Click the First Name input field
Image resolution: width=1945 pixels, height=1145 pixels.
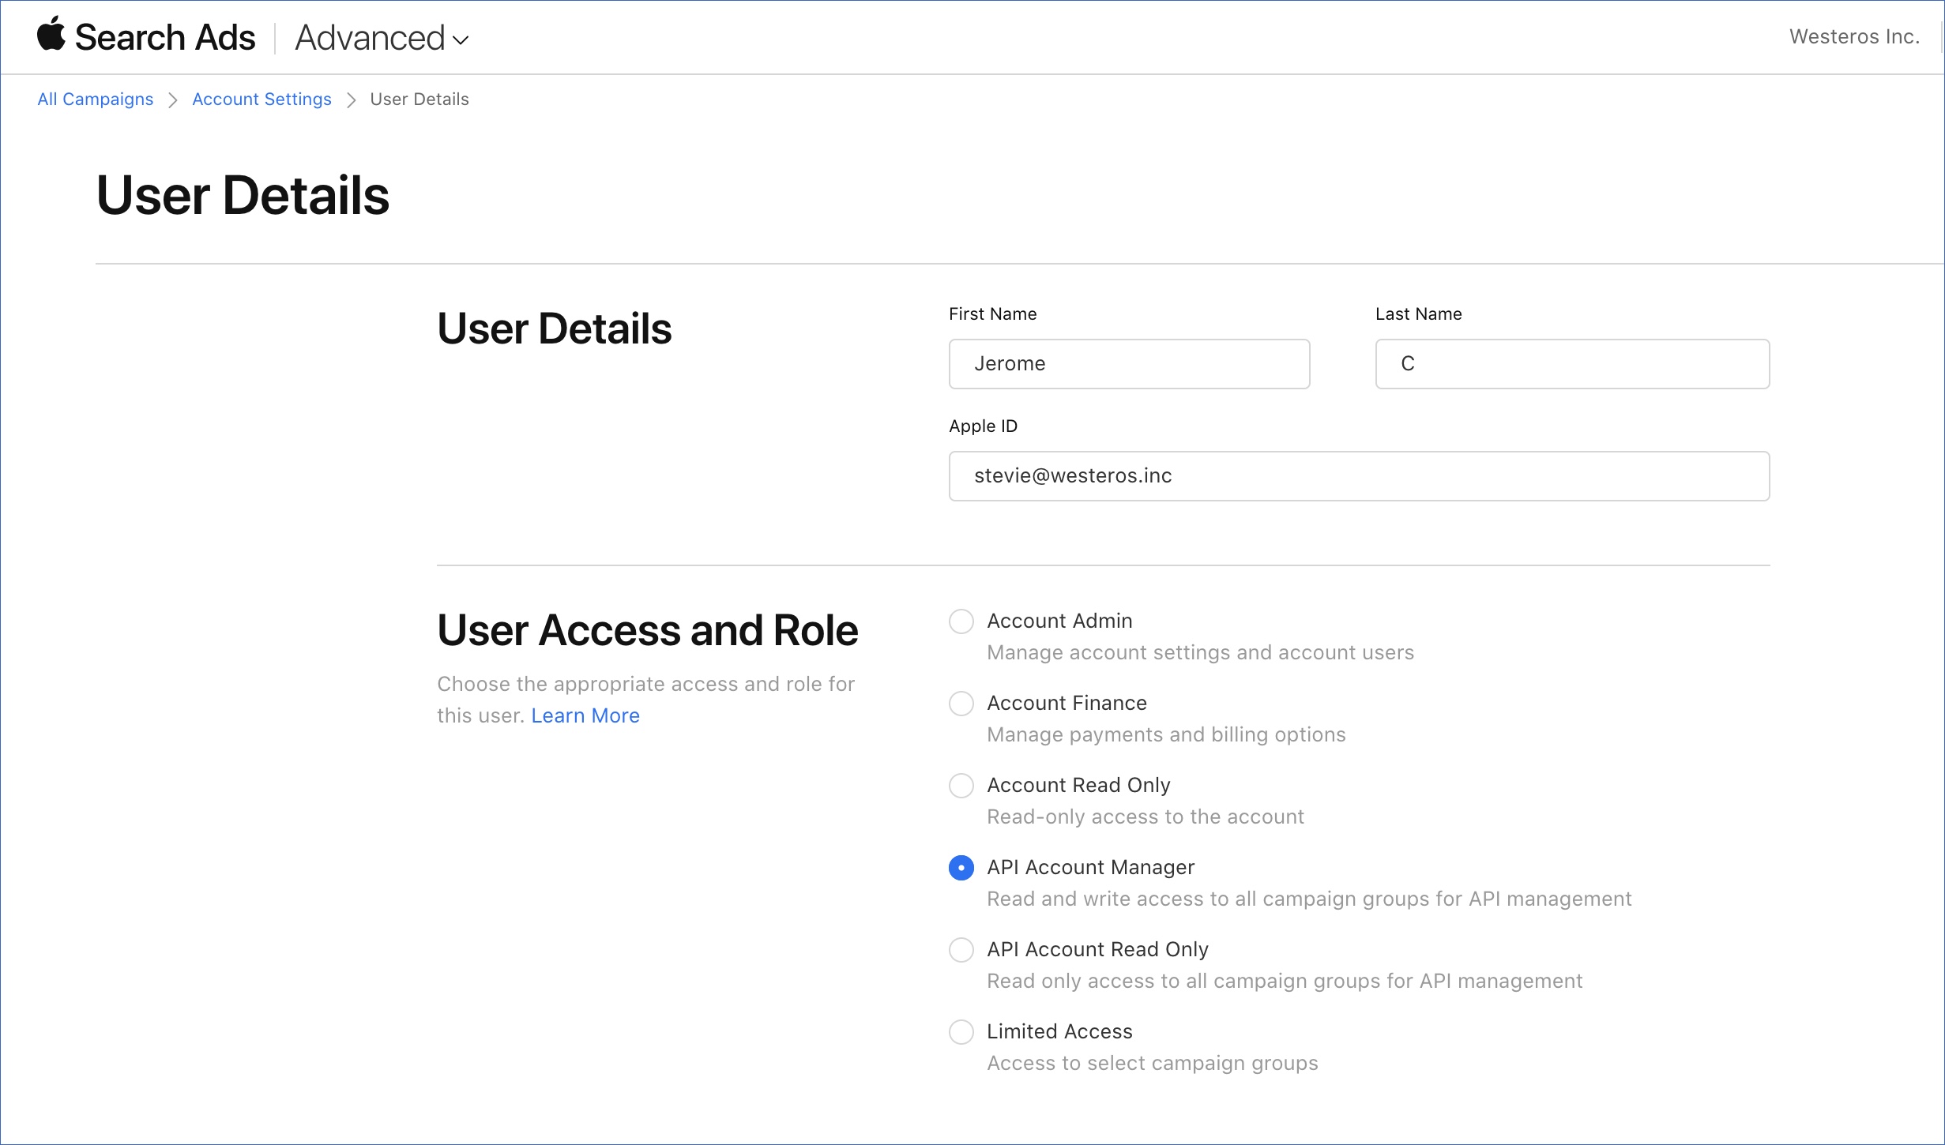pyautogui.click(x=1129, y=362)
